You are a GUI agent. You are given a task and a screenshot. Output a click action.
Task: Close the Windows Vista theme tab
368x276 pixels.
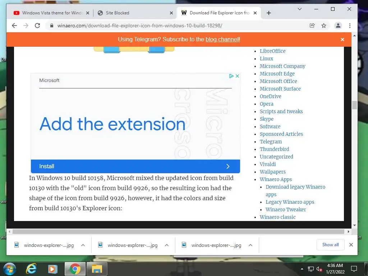coord(88,13)
